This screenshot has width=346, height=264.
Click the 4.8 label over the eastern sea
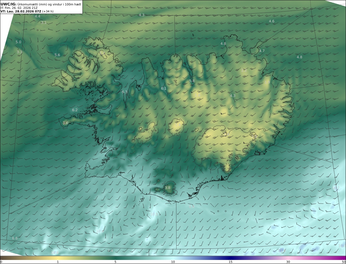(x=300, y=57)
